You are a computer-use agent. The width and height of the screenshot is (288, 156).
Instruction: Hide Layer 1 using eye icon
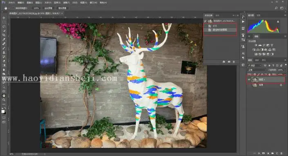coord(249,79)
